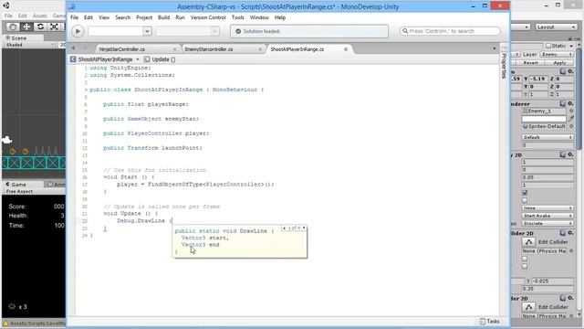Screen dimensions: 584x329
Task: Navigate back with the tab bar arrow
Action: coord(73,48)
